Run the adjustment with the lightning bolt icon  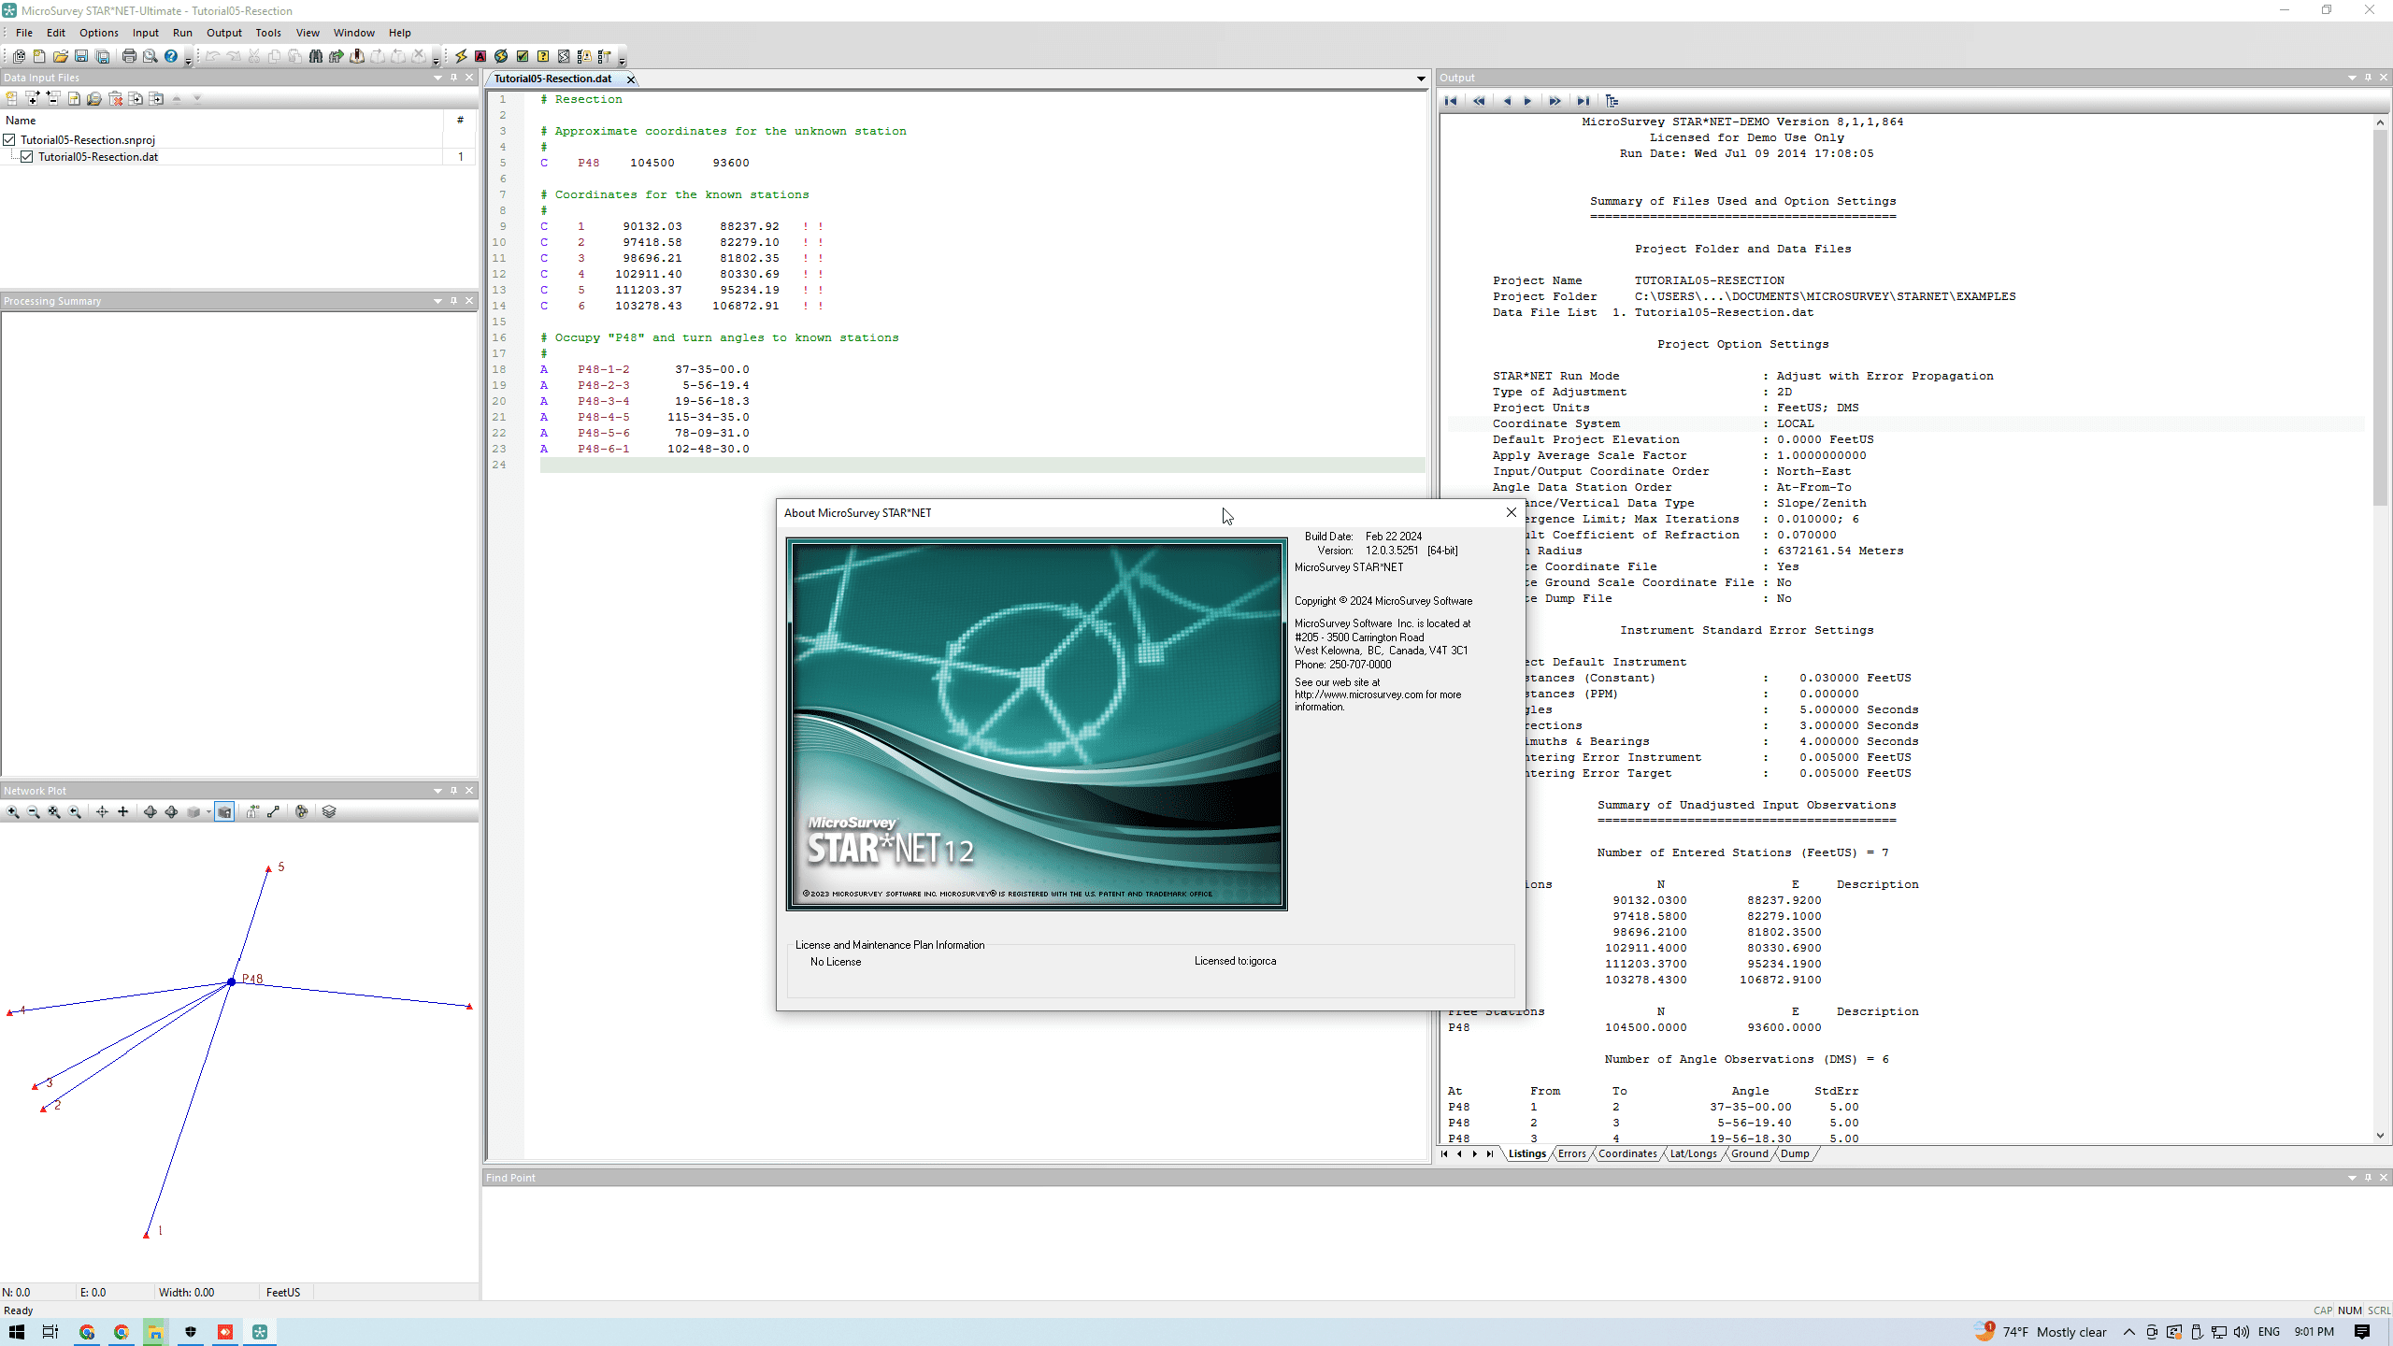point(461,56)
